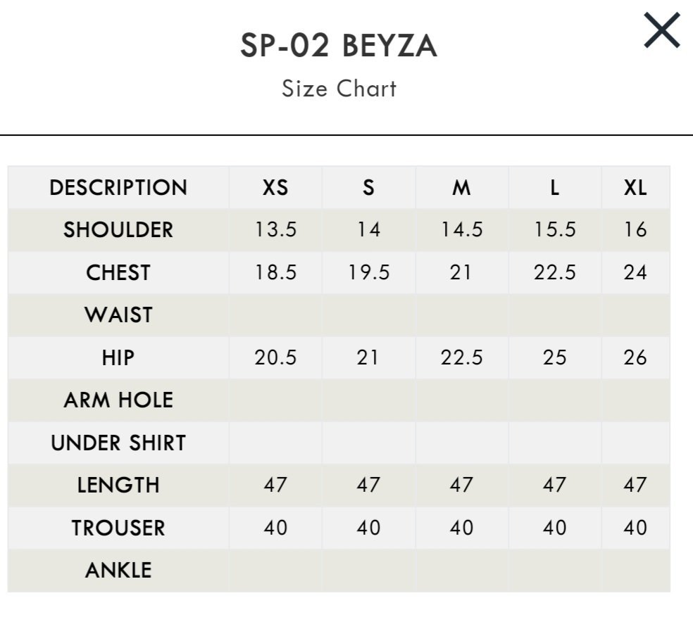Image resolution: width=693 pixels, height=622 pixels.
Task: Click the 25 hip value for L
Action: click(555, 357)
